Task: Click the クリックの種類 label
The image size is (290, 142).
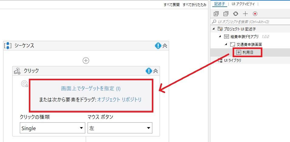Action: (x=35, y=117)
